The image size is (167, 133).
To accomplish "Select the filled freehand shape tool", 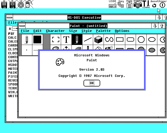I will 161,50.
